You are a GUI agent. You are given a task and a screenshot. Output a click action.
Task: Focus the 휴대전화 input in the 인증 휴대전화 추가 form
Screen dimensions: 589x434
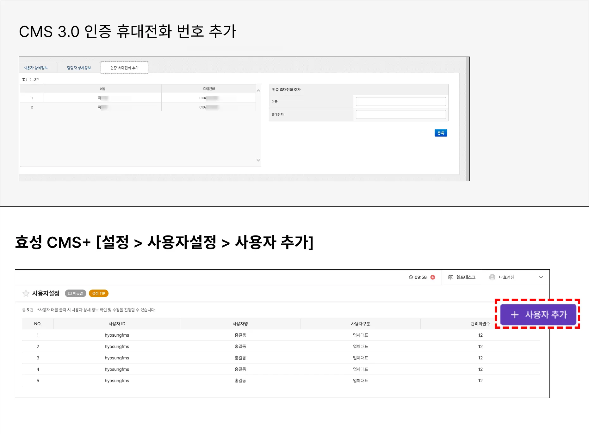point(401,114)
